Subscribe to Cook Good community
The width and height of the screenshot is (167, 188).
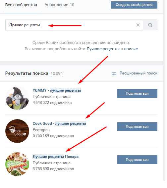[137, 126]
